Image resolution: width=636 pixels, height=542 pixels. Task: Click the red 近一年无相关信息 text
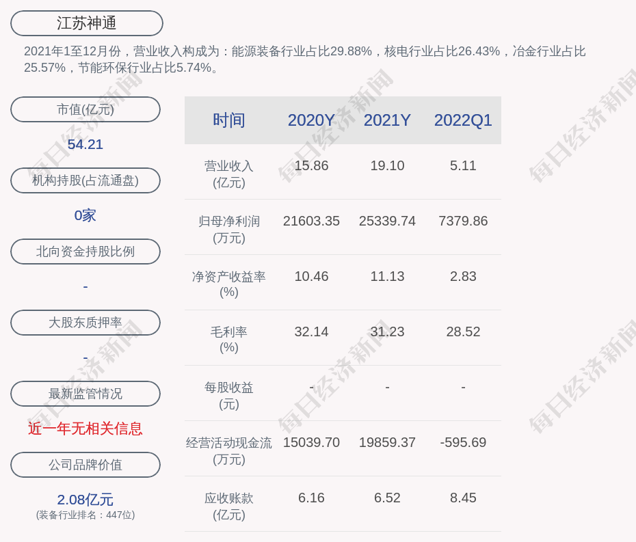pyautogui.click(x=85, y=429)
